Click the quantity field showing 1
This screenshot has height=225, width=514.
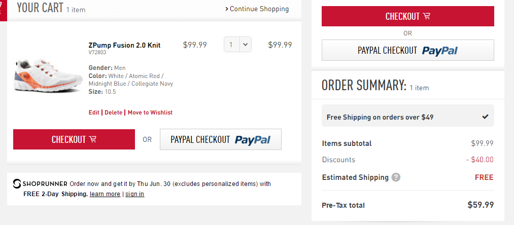click(x=231, y=45)
